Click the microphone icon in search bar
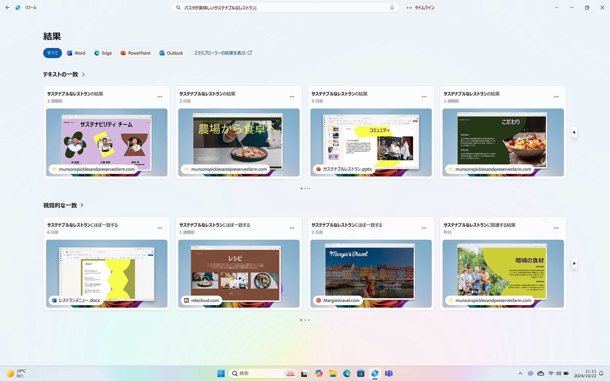This screenshot has height=381, width=610. [x=392, y=8]
